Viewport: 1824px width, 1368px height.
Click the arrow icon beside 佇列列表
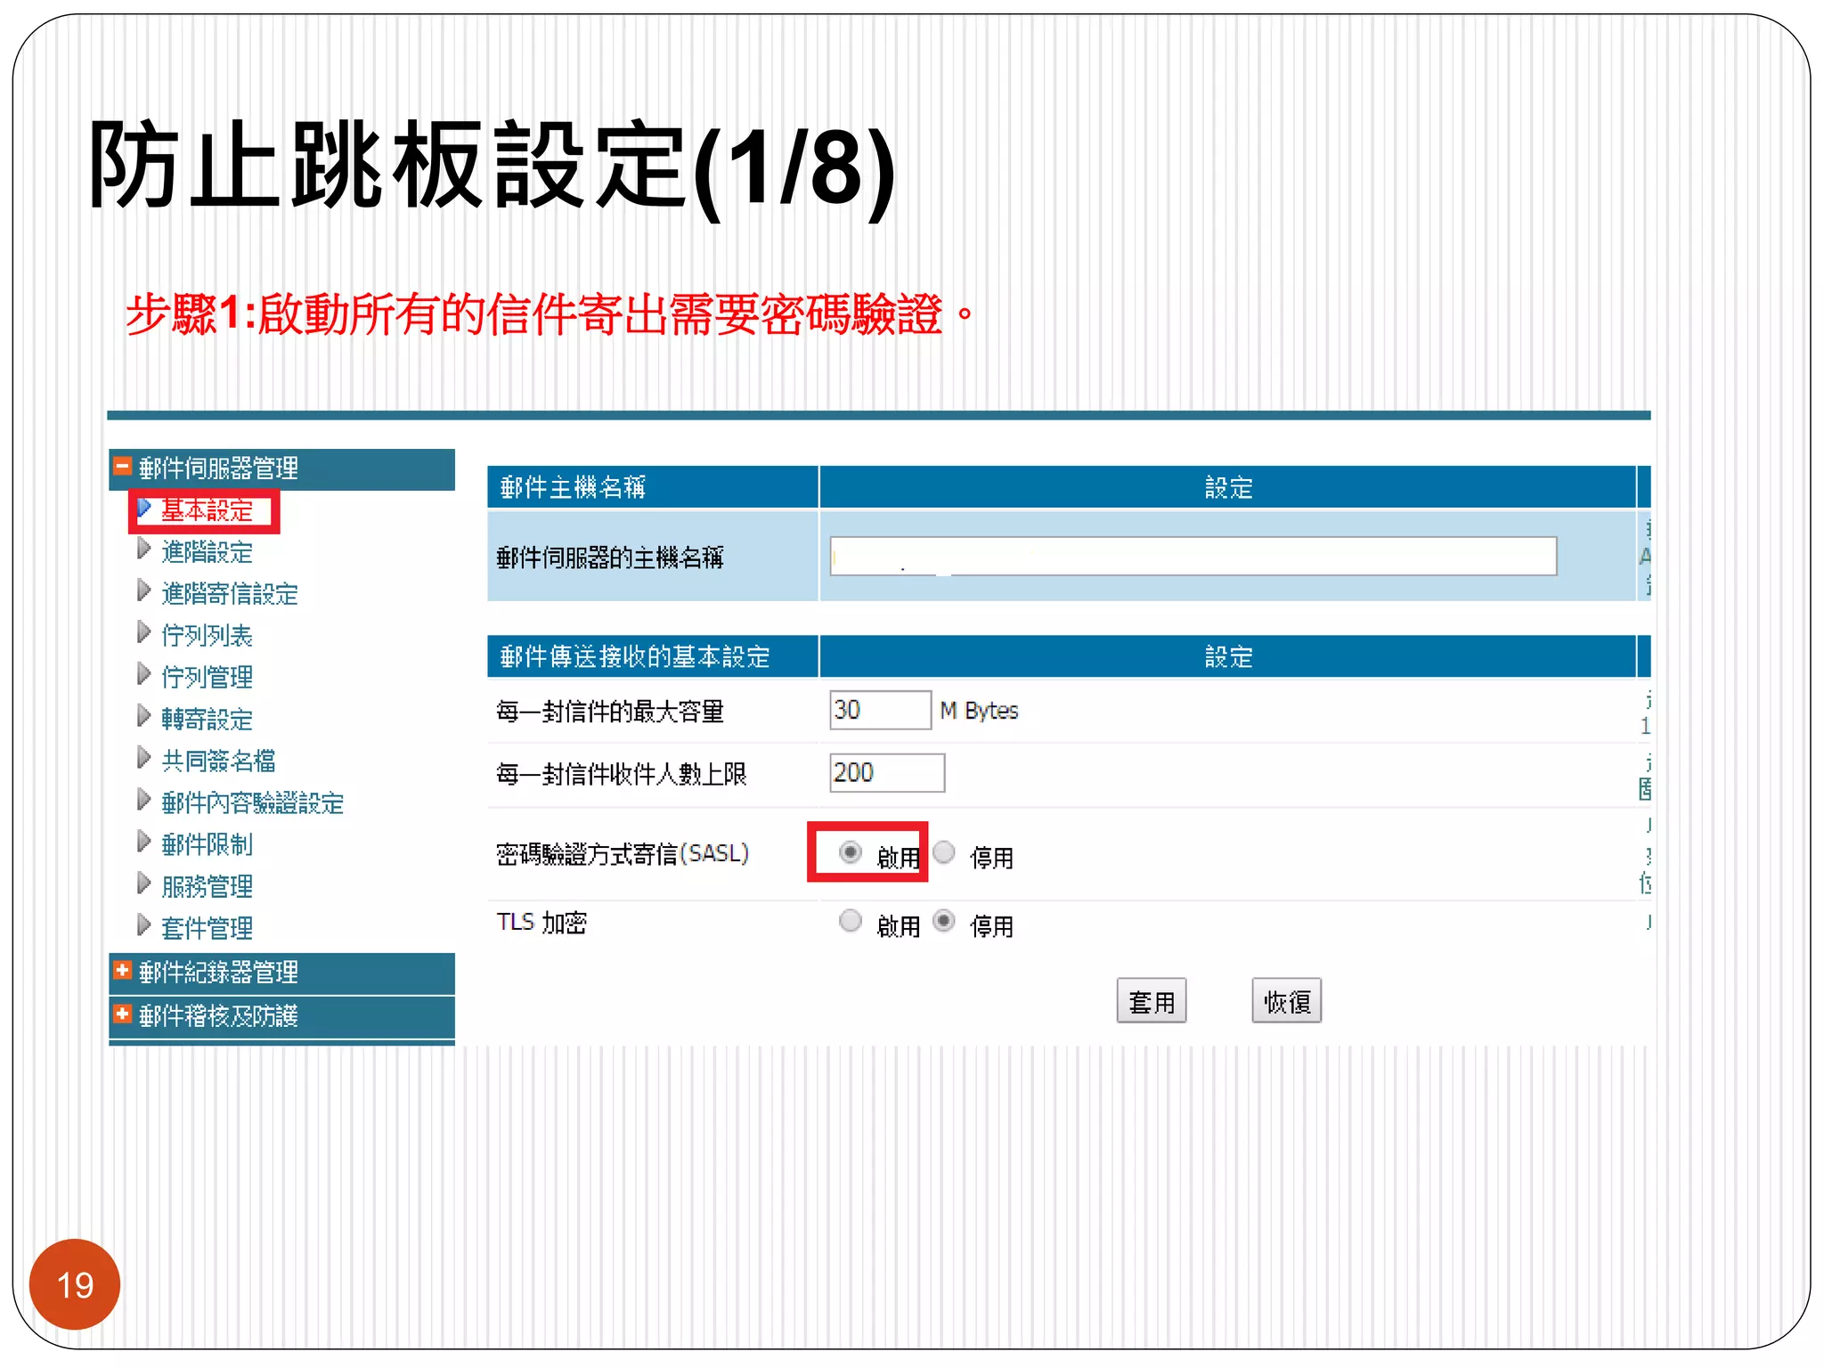(144, 632)
